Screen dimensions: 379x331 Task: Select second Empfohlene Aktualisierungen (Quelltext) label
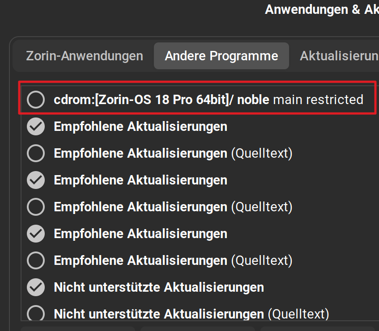(x=173, y=207)
